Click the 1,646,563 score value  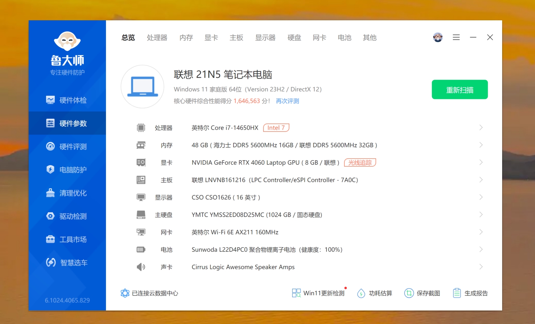tap(247, 101)
